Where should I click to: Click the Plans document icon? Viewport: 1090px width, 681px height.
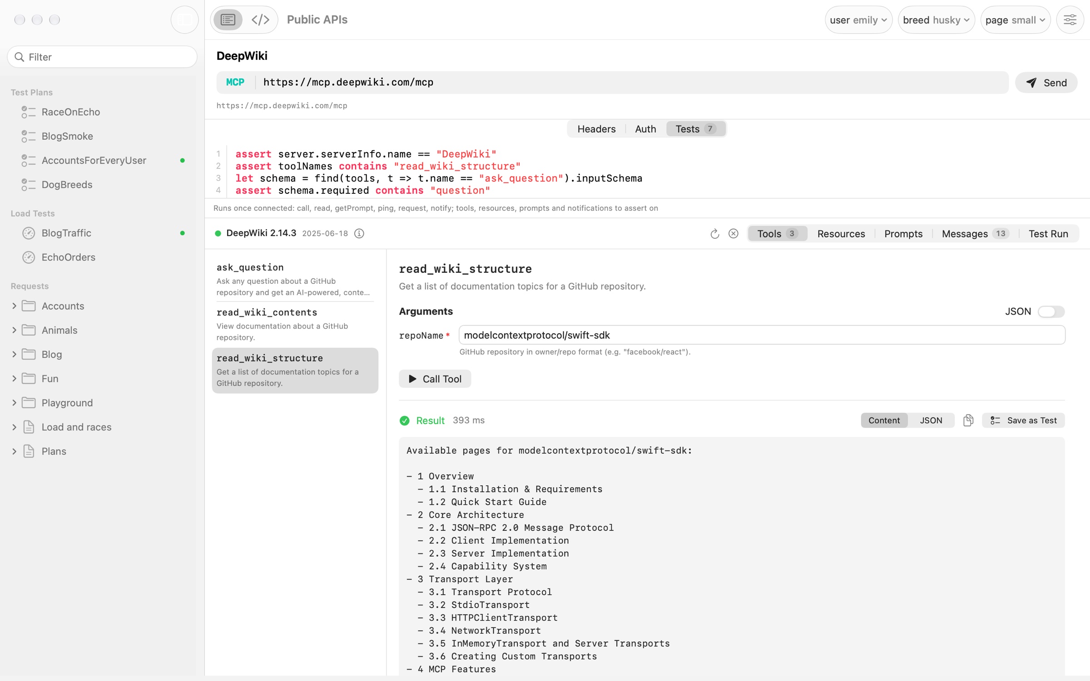tap(29, 451)
